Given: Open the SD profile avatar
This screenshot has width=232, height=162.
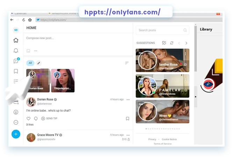Looking at the screenshot, I should (x=16, y=30).
